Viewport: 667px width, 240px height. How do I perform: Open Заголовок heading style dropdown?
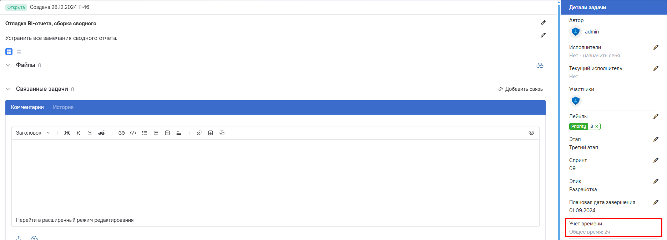click(x=33, y=133)
